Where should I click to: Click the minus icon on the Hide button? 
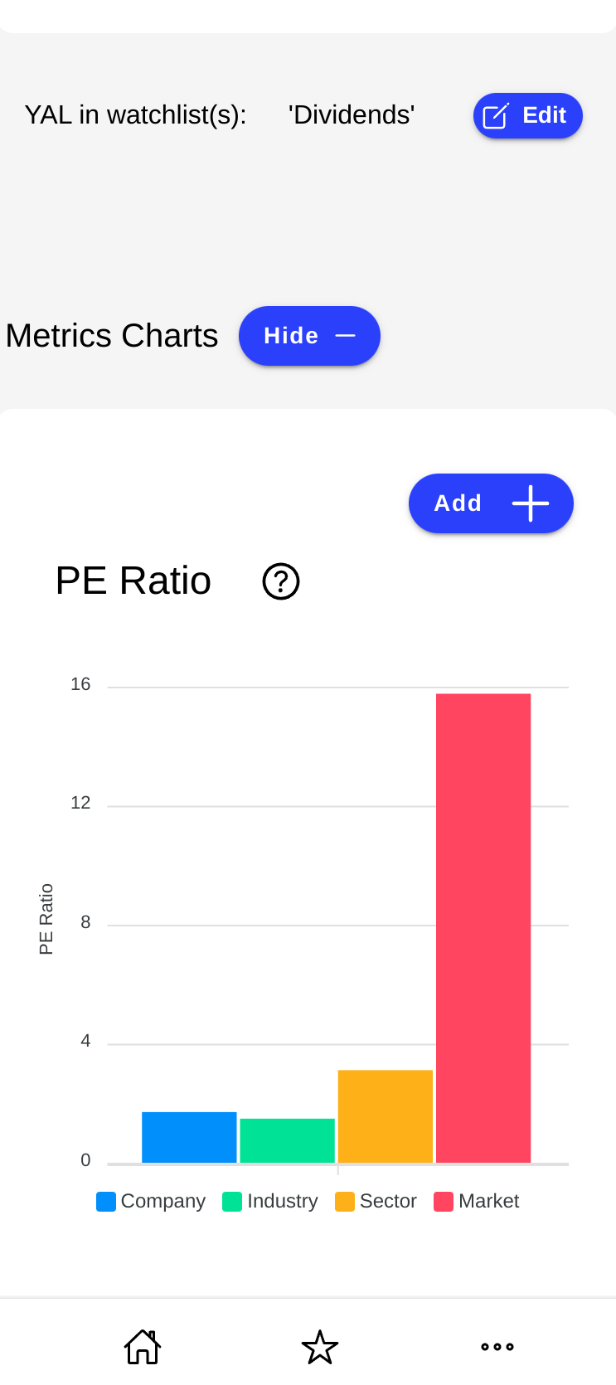coord(345,335)
